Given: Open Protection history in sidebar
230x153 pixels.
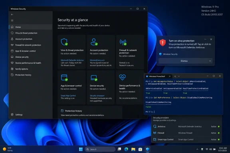Looking at the screenshot, I should (x=30, y=75).
